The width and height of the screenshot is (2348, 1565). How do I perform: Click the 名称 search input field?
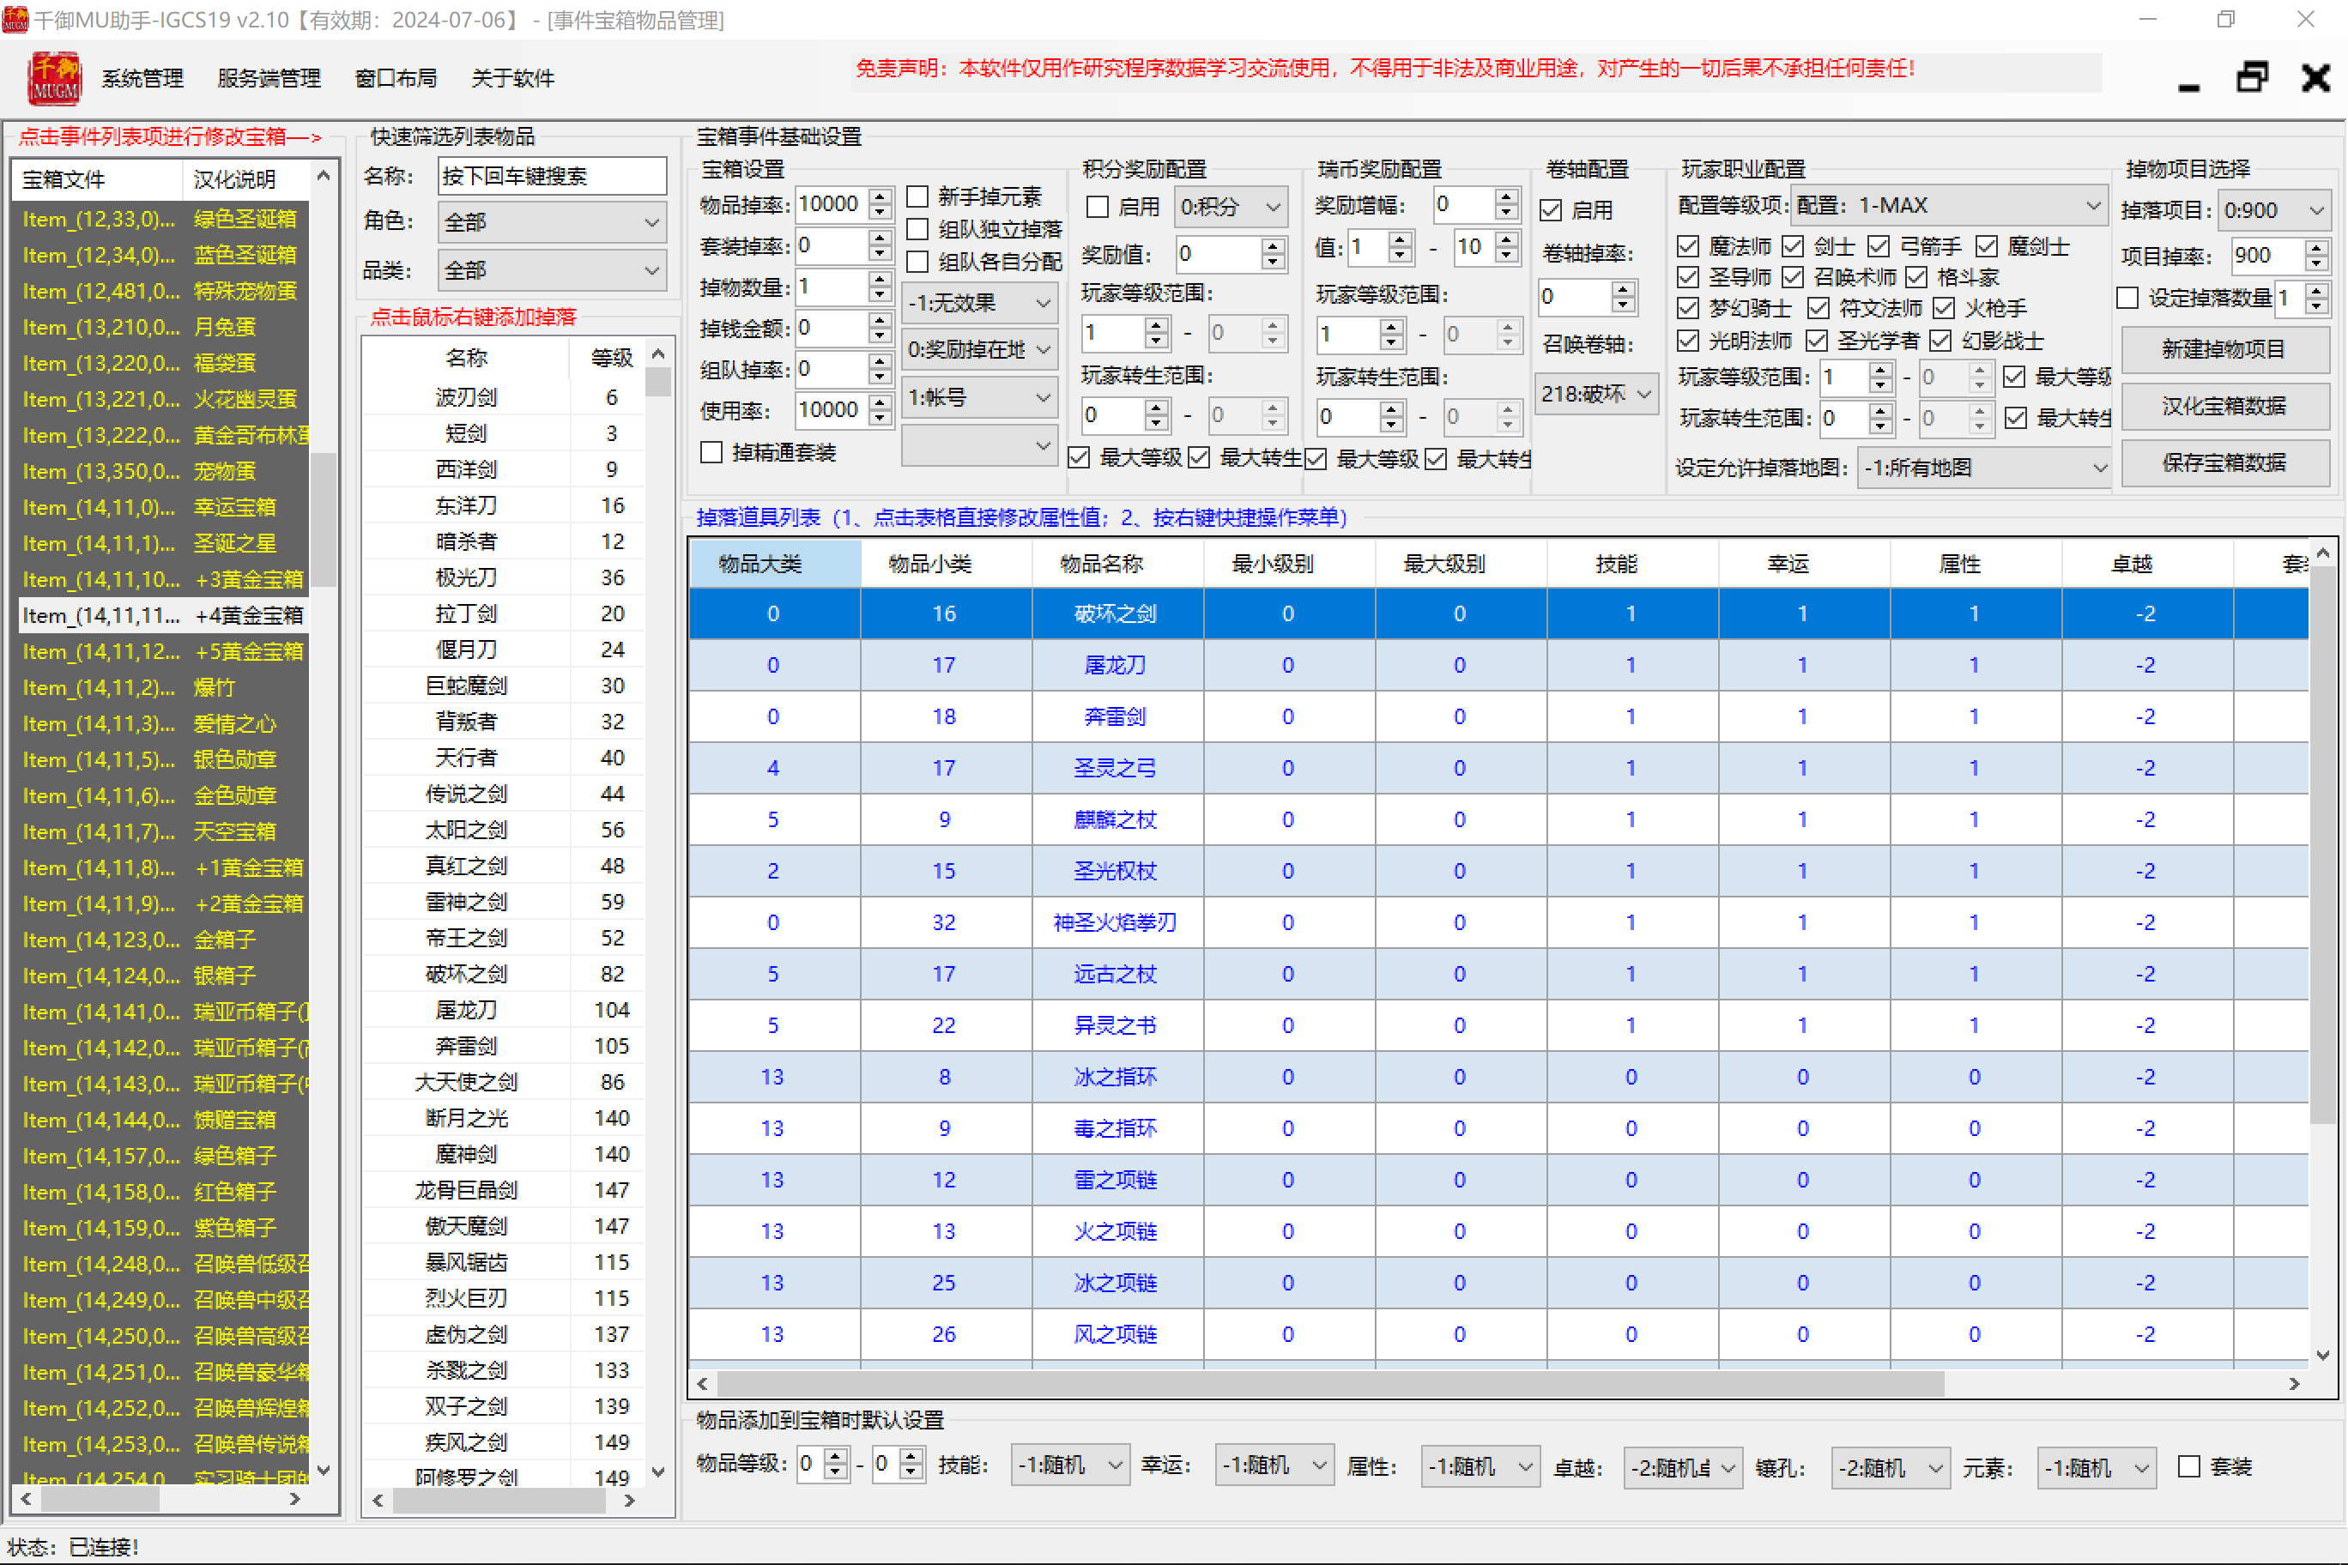pyautogui.click(x=552, y=176)
